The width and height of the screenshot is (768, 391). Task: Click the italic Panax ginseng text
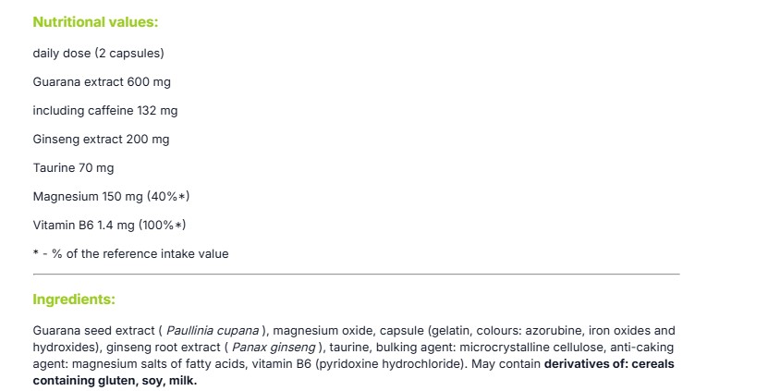click(274, 348)
